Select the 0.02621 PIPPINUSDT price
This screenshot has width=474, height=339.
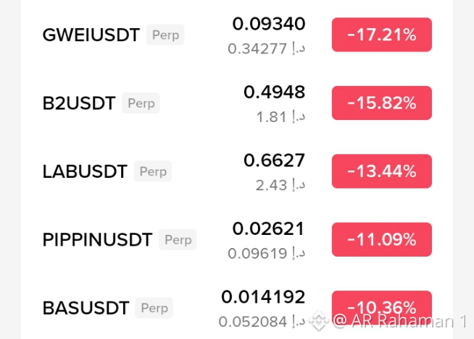click(x=268, y=228)
